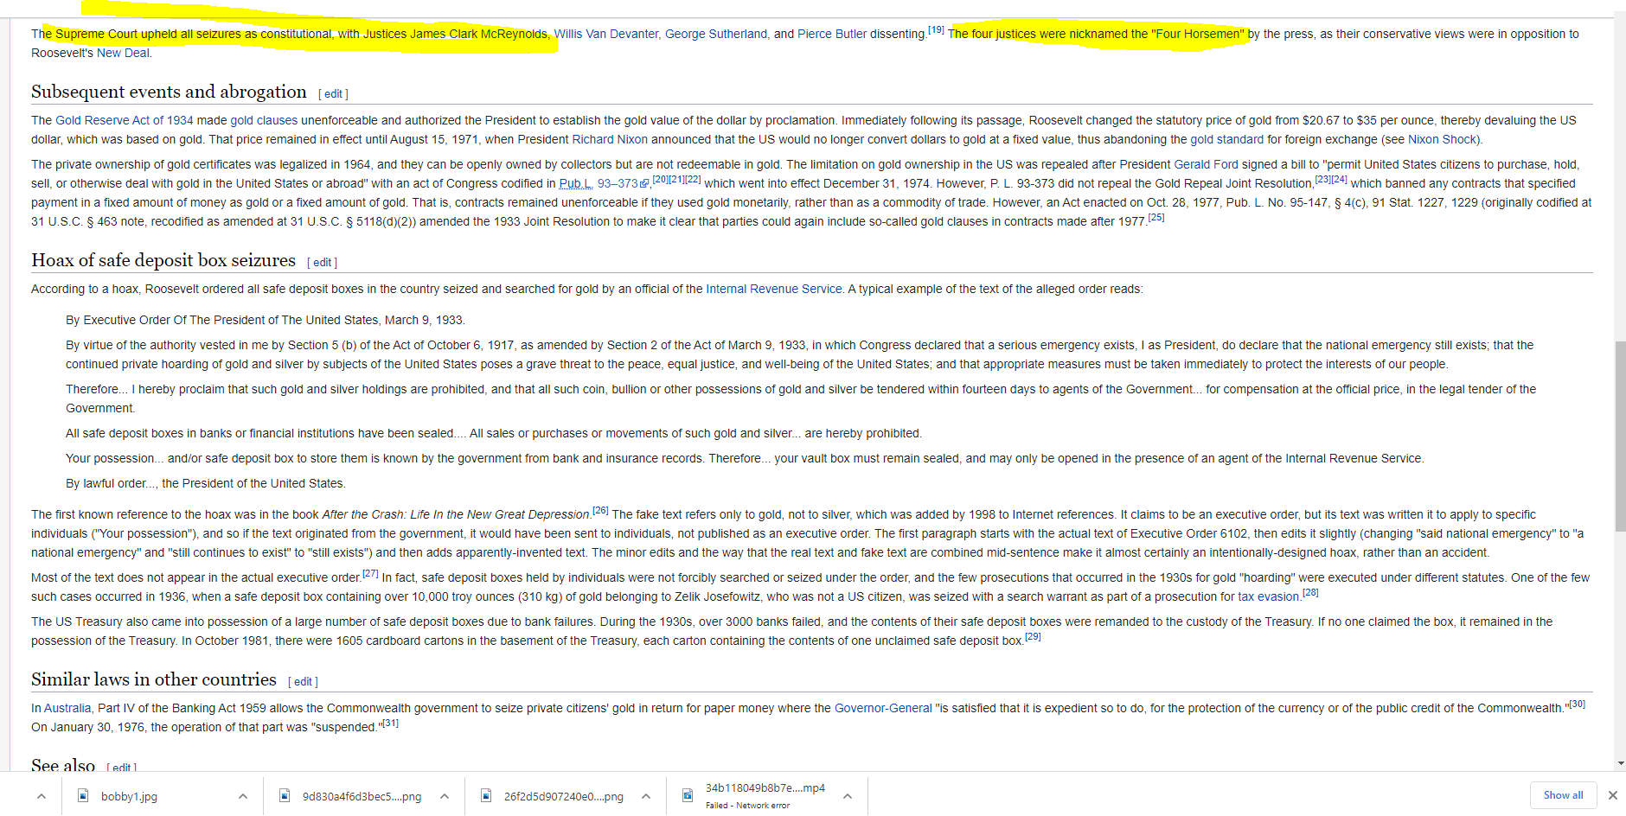Screen dimensions: 1626x816
Task: Open the Australia link
Action: click(x=67, y=708)
